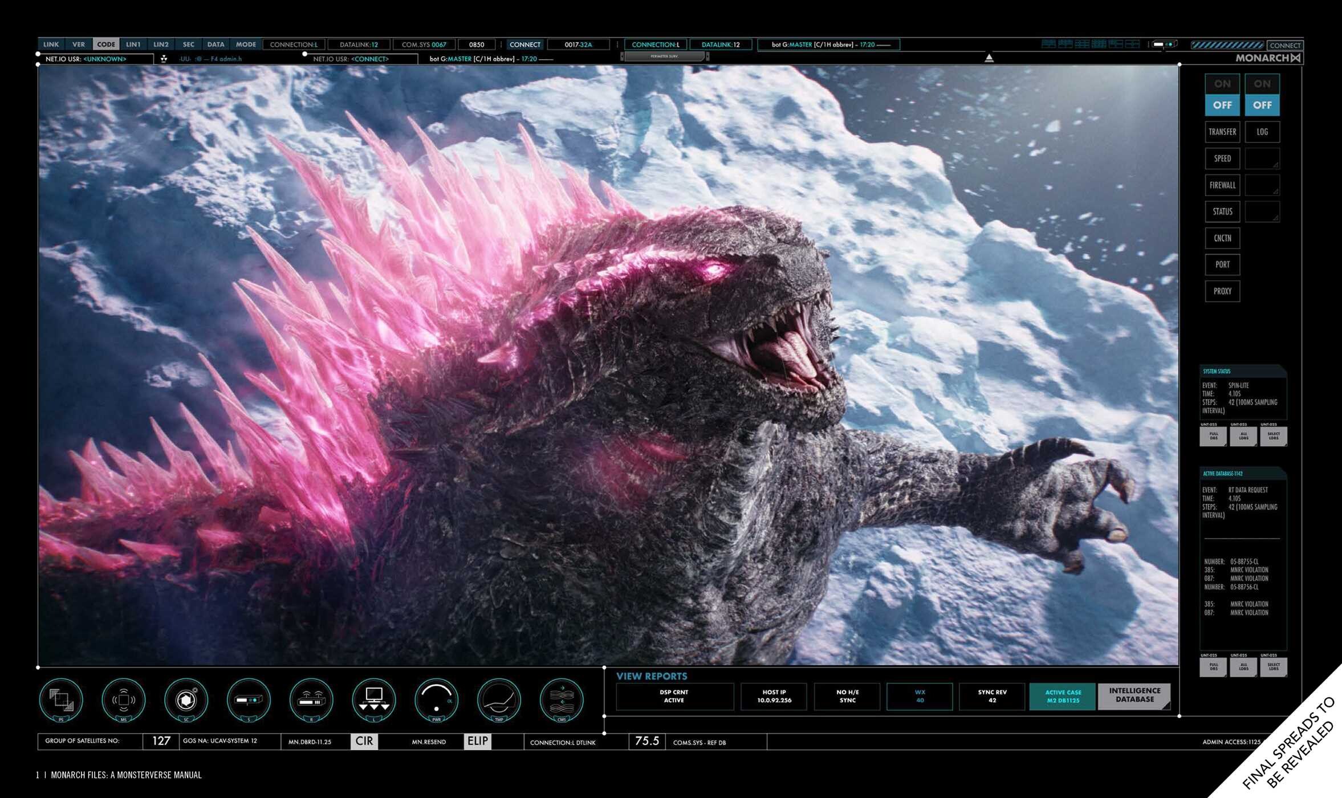The image size is (1342, 798).
Task: Open the dropdown box next to FIREWALL
Action: pos(1262,185)
